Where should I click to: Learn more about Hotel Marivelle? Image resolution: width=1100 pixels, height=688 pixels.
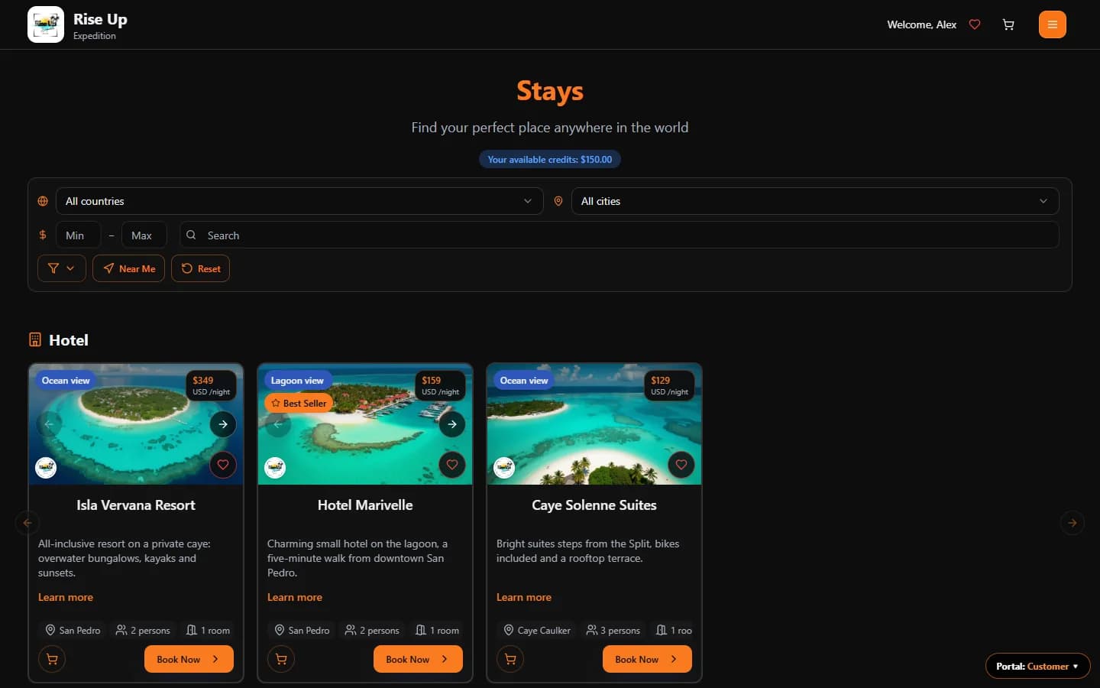pos(295,597)
